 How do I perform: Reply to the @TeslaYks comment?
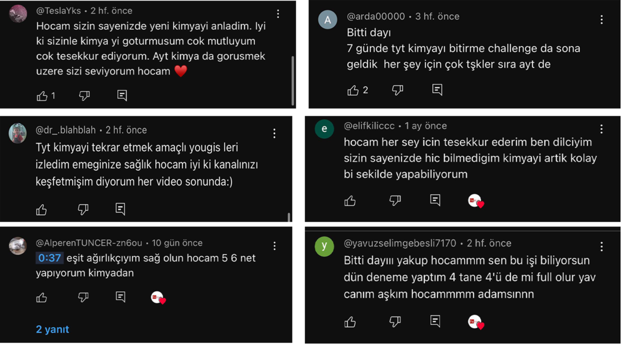(x=122, y=96)
